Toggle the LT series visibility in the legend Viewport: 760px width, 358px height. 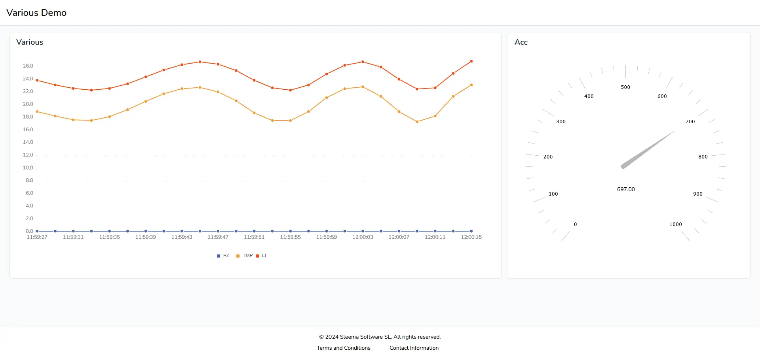[262, 256]
